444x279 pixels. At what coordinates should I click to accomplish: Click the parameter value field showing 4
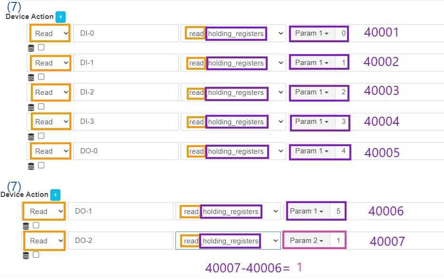[343, 151]
